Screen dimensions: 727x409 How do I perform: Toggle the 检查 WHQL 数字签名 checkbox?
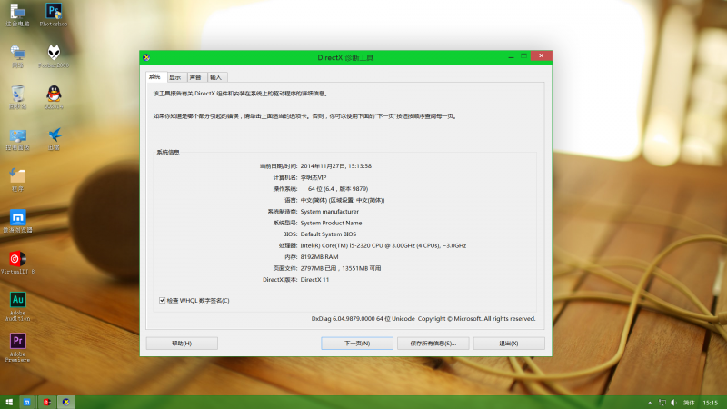click(162, 300)
